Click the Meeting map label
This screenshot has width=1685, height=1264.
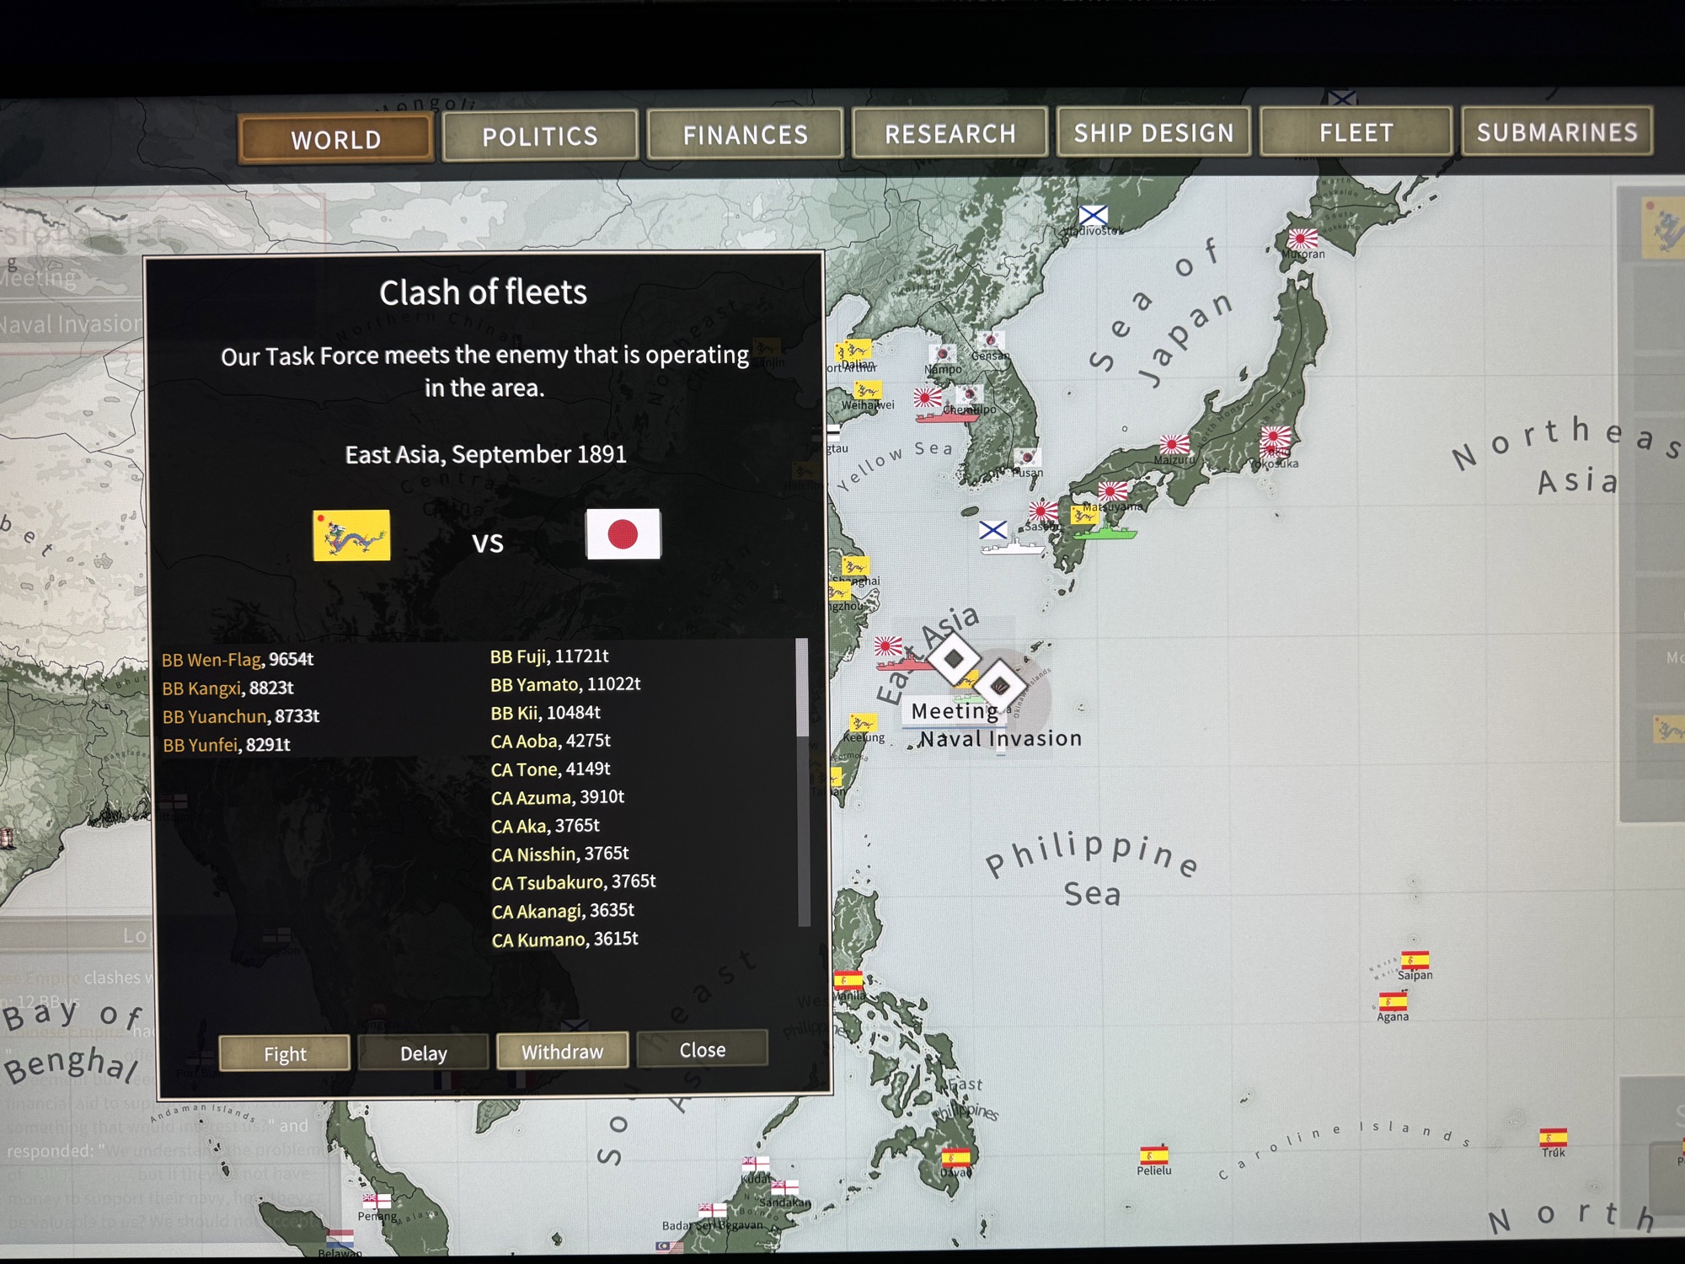(954, 710)
